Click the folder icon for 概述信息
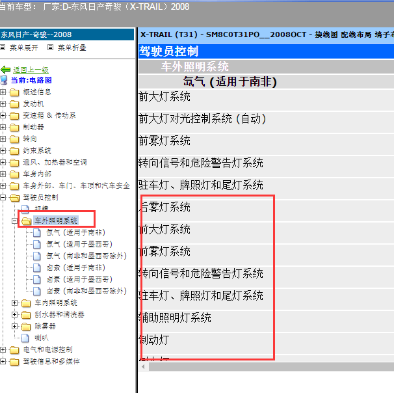The height and width of the screenshot is (393, 394). point(14,92)
